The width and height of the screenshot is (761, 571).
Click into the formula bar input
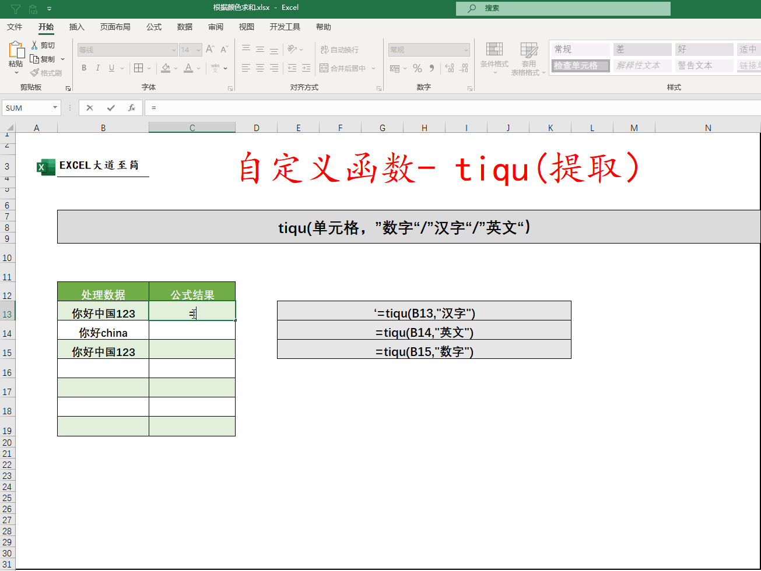453,108
